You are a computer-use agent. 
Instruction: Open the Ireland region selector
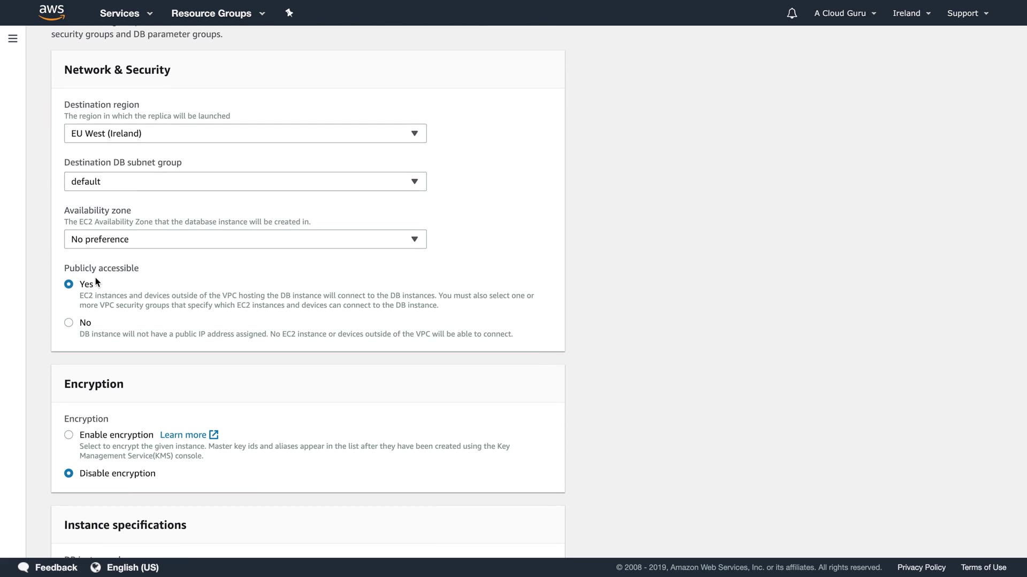(x=911, y=13)
